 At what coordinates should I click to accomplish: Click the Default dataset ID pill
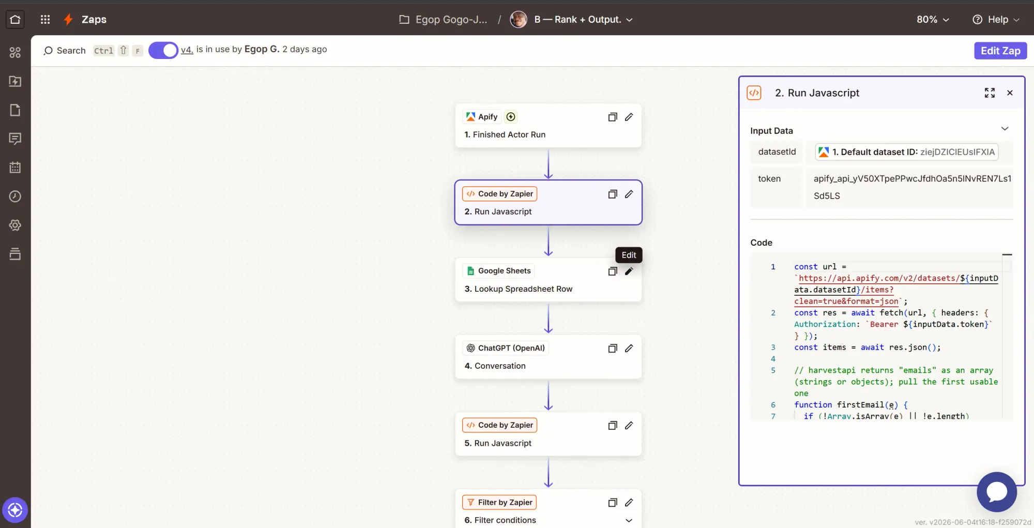point(906,152)
